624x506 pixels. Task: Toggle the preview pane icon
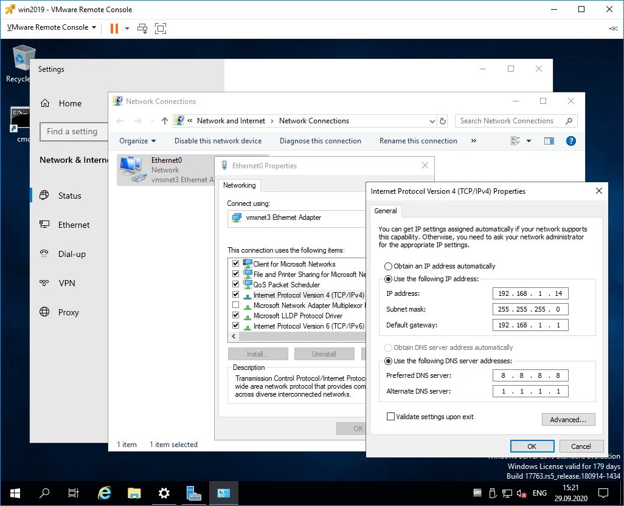tap(549, 141)
